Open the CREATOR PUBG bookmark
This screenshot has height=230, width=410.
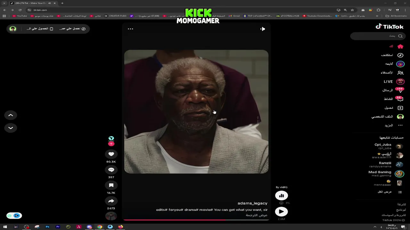click(x=115, y=16)
